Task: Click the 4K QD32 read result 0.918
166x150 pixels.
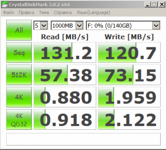Action: pos(65,119)
